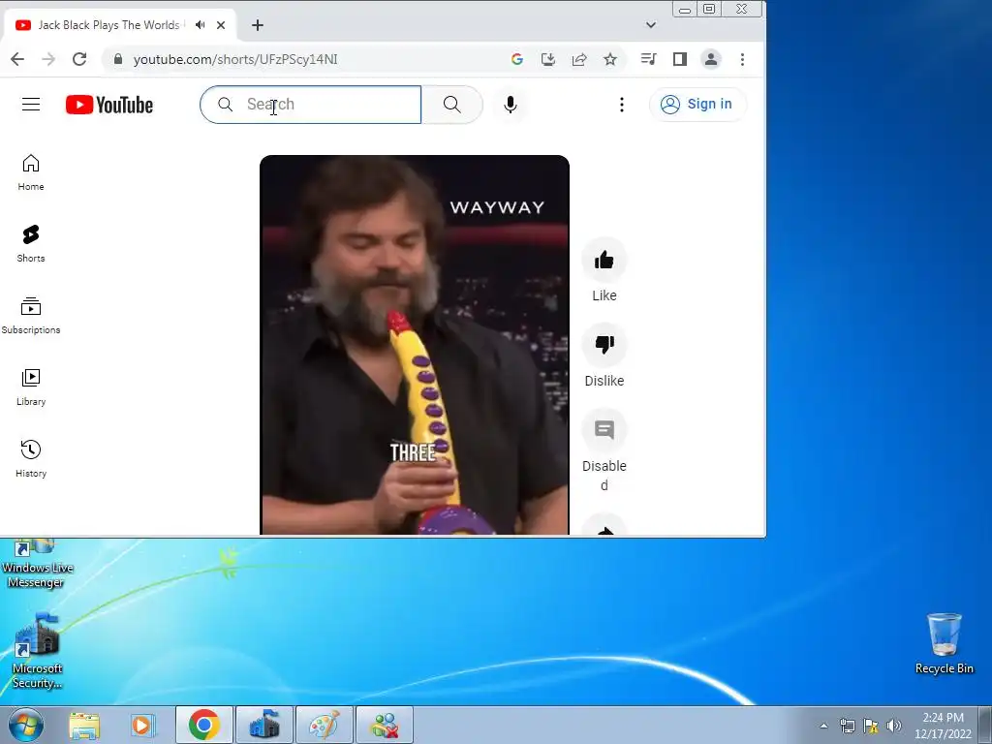Click the Sign in button
992x744 pixels.
697,105
